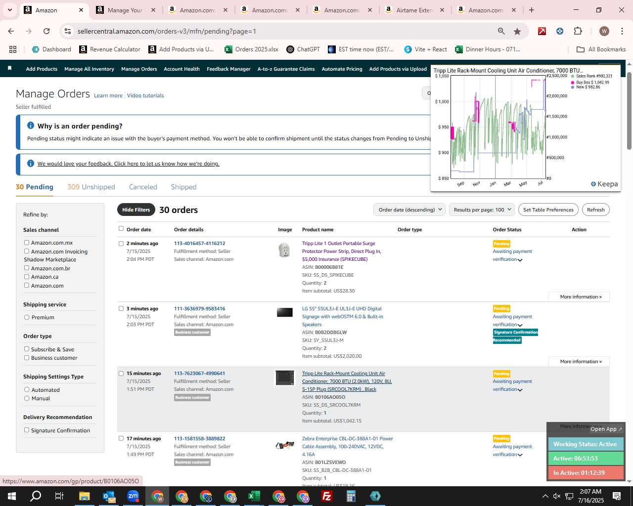Click the Refresh orders button
Viewport: 633px width, 506px height.
coord(595,210)
